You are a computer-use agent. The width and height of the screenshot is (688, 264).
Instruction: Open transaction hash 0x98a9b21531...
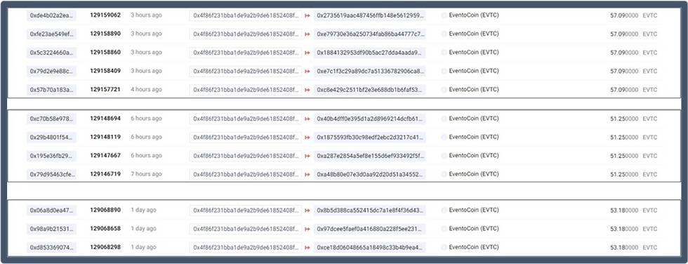point(51,229)
